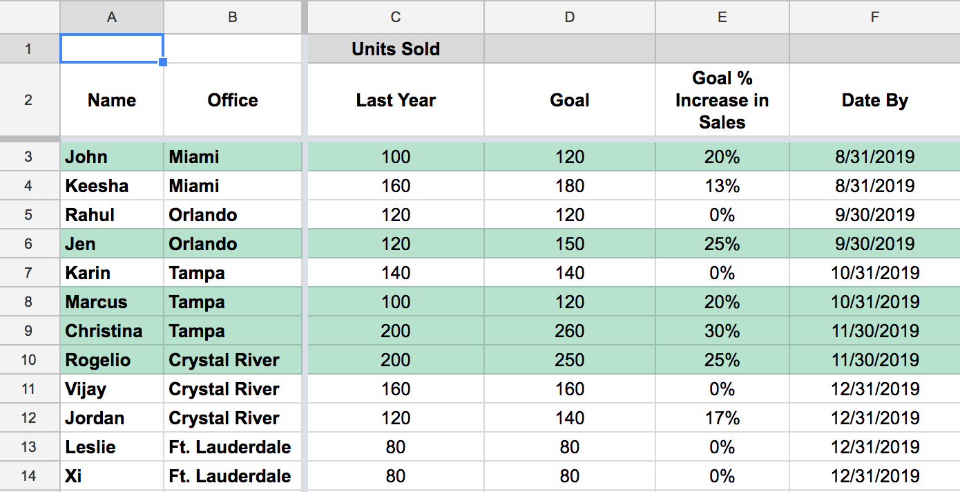The height and width of the screenshot is (492, 960).
Task: Select Vijay's Last Year value of 160
Action: (x=395, y=388)
